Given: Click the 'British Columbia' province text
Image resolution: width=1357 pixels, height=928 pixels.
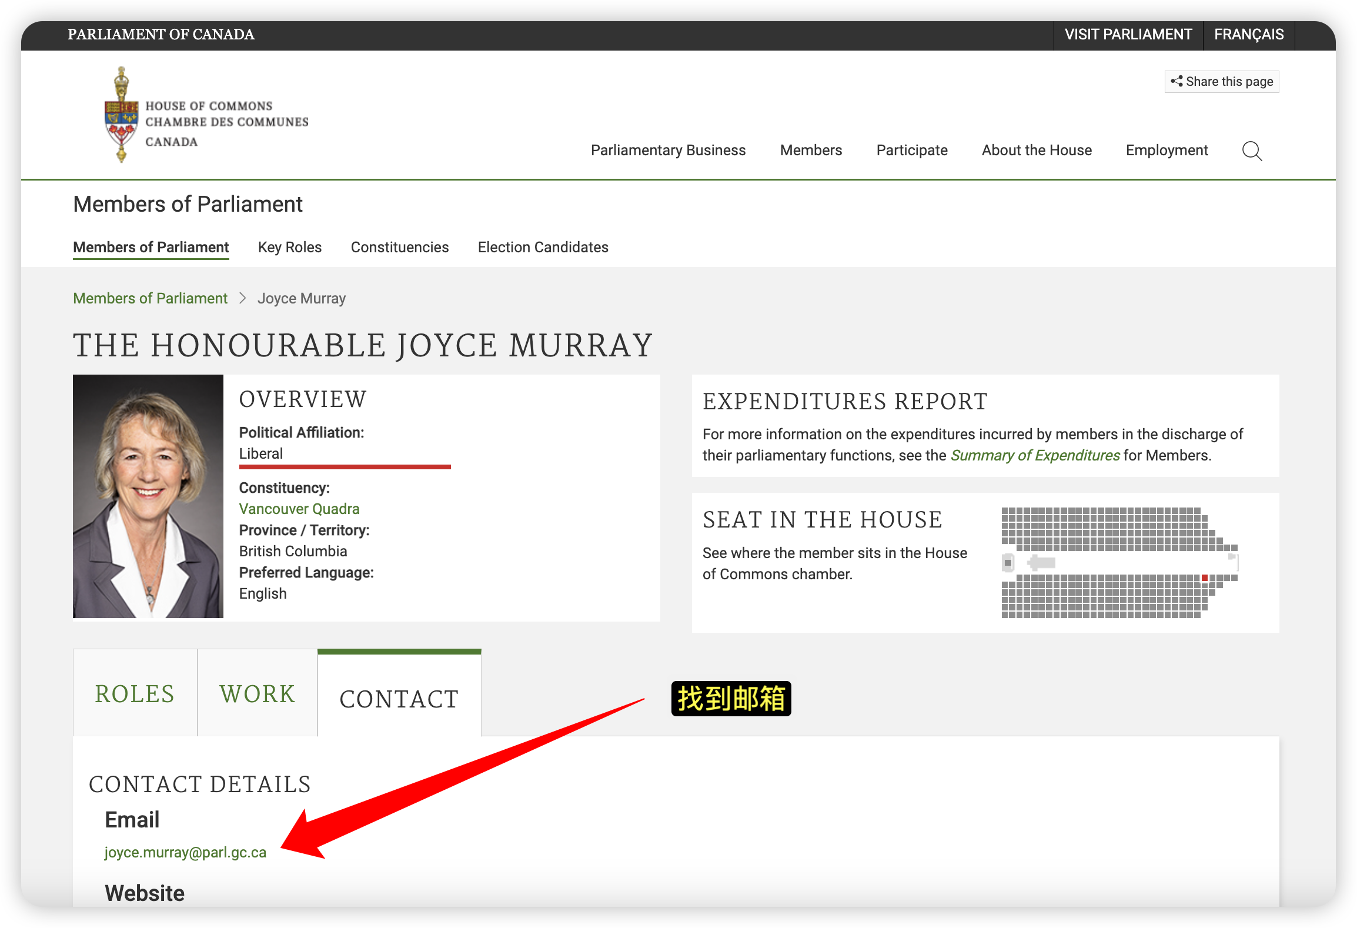Looking at the screenshot, I should [x=293, y=552].
